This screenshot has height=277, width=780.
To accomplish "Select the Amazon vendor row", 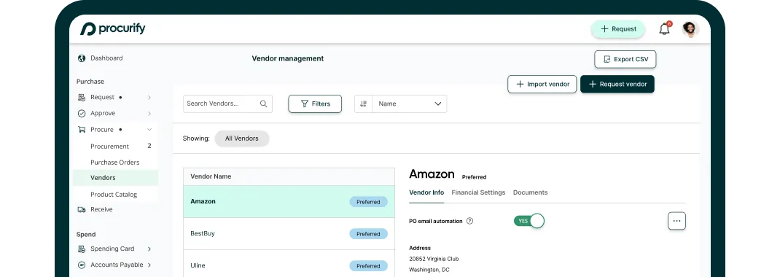I will click(x=289, y=202).
